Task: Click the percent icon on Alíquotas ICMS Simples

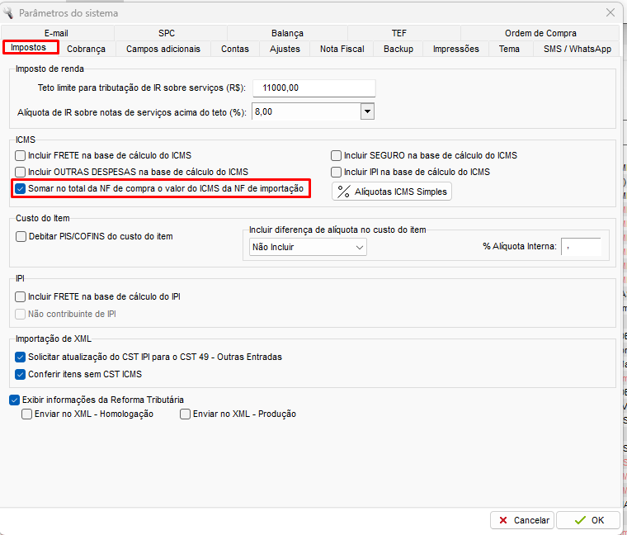Action: pyautogui.click(x=344, y=192)
